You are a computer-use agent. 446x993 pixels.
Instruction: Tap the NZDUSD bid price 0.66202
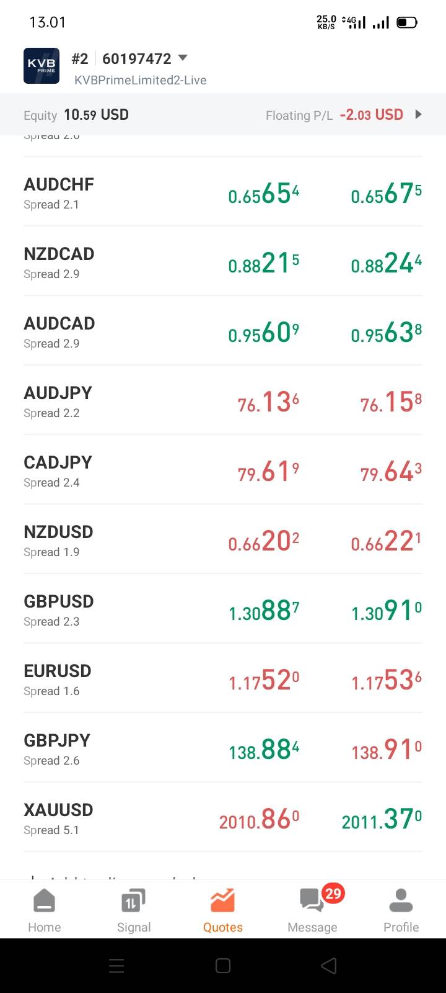(x=264, y=542)
